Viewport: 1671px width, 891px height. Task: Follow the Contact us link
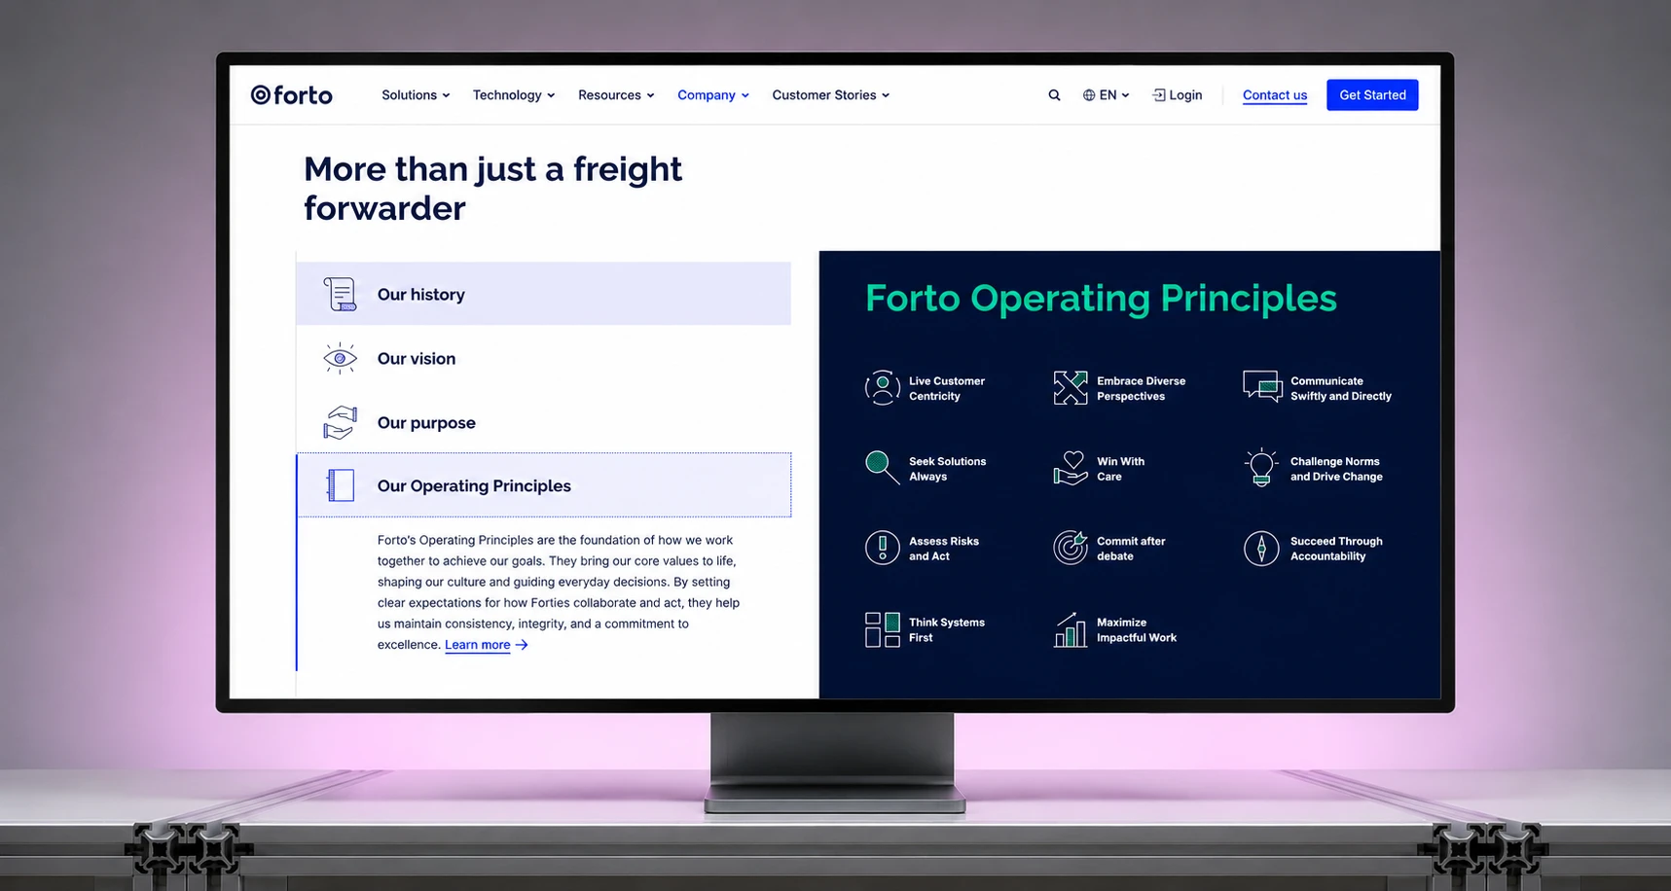(1275, 95)
